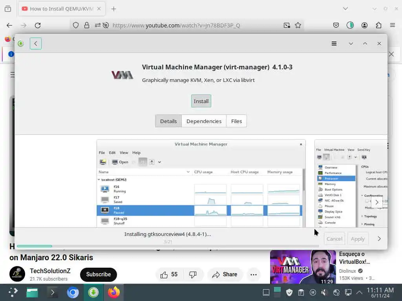Open the network tray icon
Screen dimensions: 402x301
pos(348,292)
